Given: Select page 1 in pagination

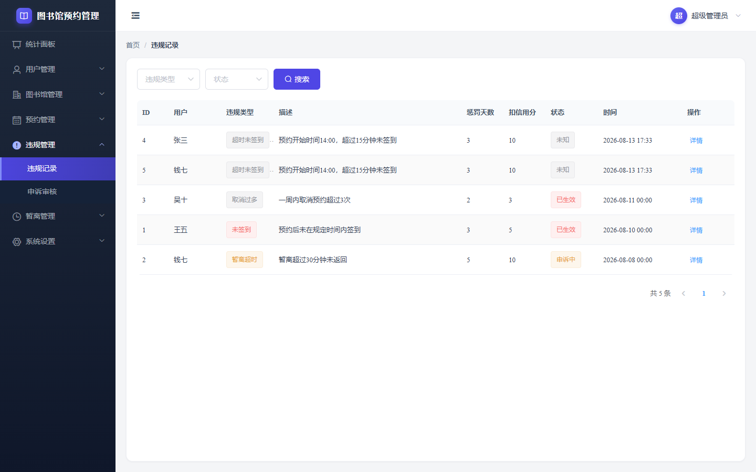Looking at the screenshot, I should 704,294.
